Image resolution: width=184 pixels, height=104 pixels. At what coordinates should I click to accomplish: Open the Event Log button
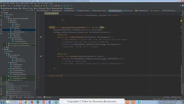click(166, 97)
